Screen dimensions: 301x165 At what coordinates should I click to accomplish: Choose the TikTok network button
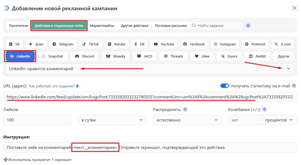coord(91,44)
